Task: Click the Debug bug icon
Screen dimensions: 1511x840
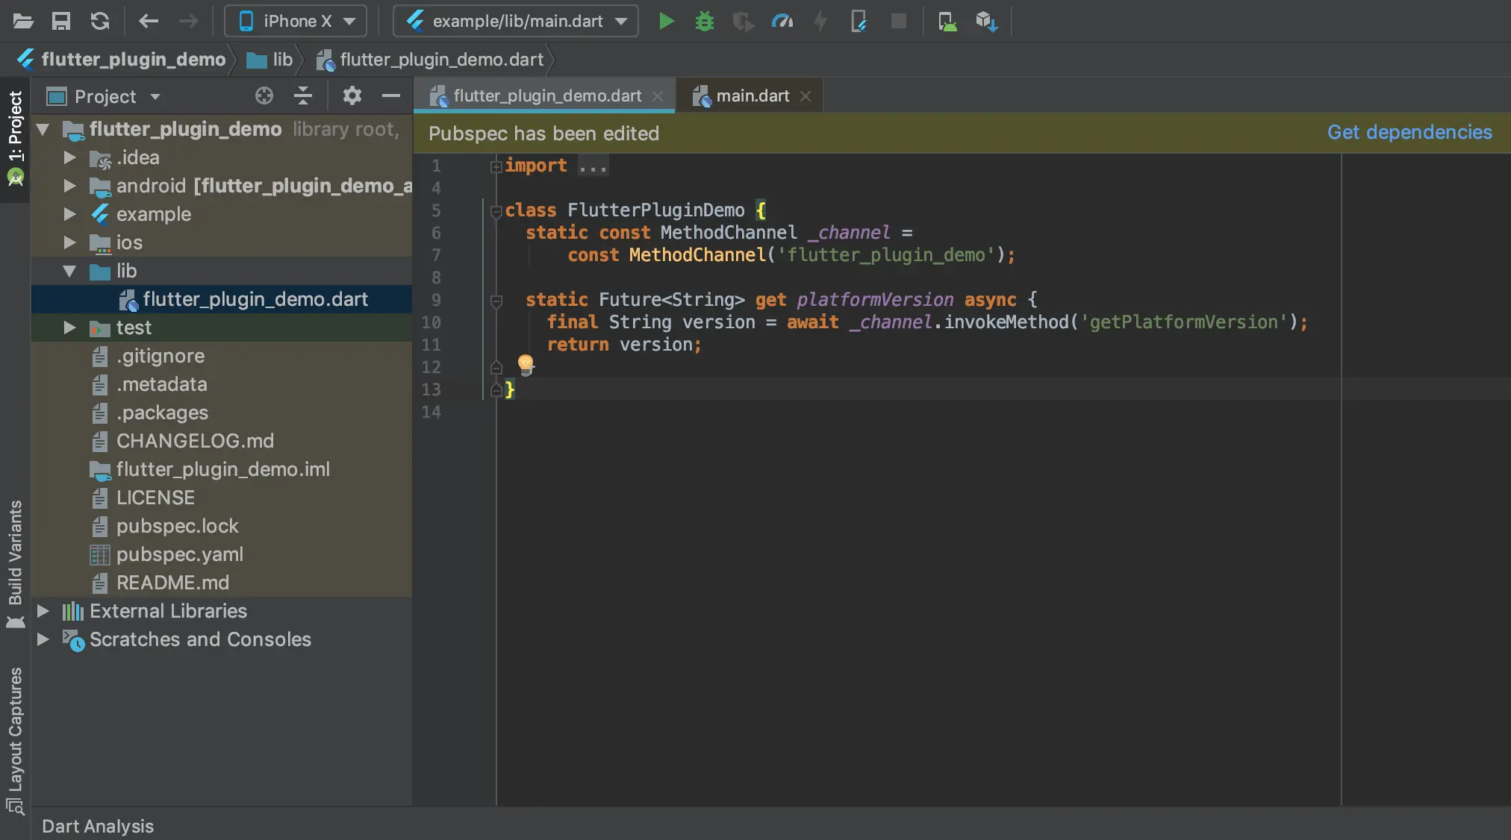Action: (704, 21)
